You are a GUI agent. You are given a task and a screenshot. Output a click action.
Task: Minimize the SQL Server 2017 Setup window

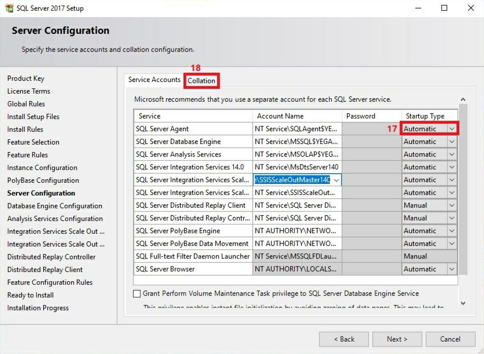click(418, 8)
